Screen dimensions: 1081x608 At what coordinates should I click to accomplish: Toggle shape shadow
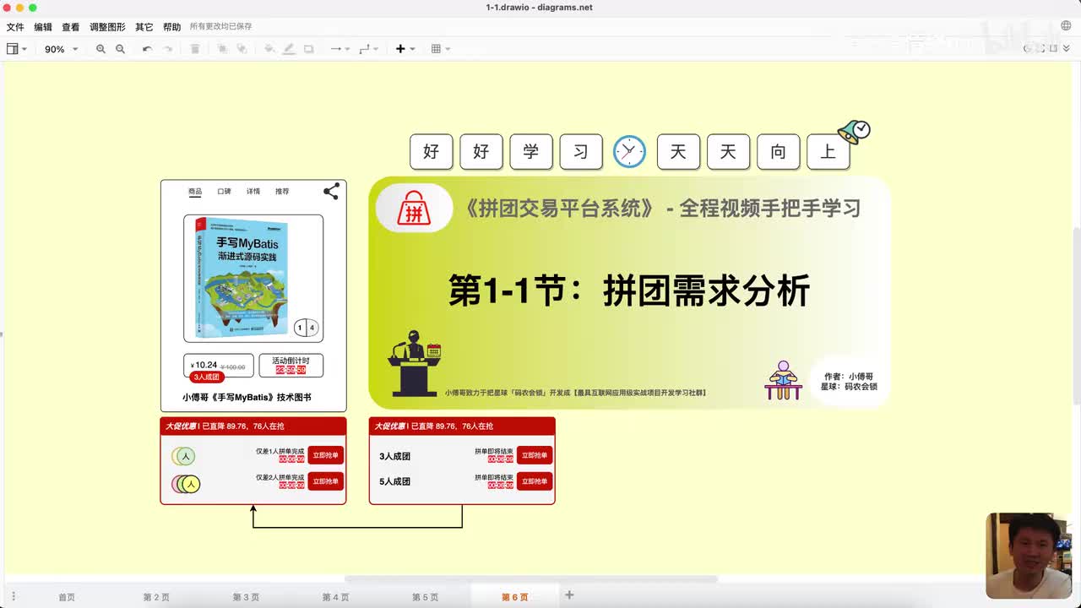[308, 49]
